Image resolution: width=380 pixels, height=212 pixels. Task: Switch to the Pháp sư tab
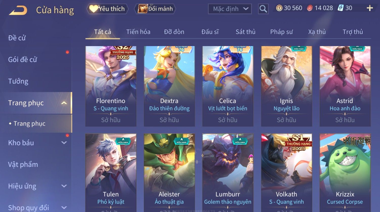tap(281, 32)
